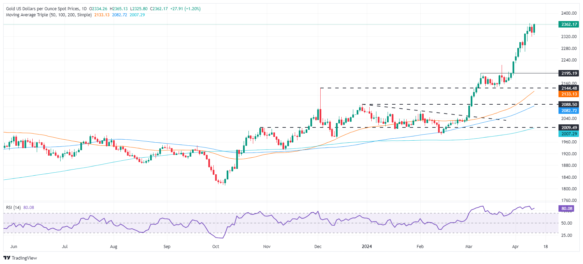Image resolution: width=583 pixels, height=264 pixels.
Task: Click the 2009.49 support level price label
Action: 569,128
